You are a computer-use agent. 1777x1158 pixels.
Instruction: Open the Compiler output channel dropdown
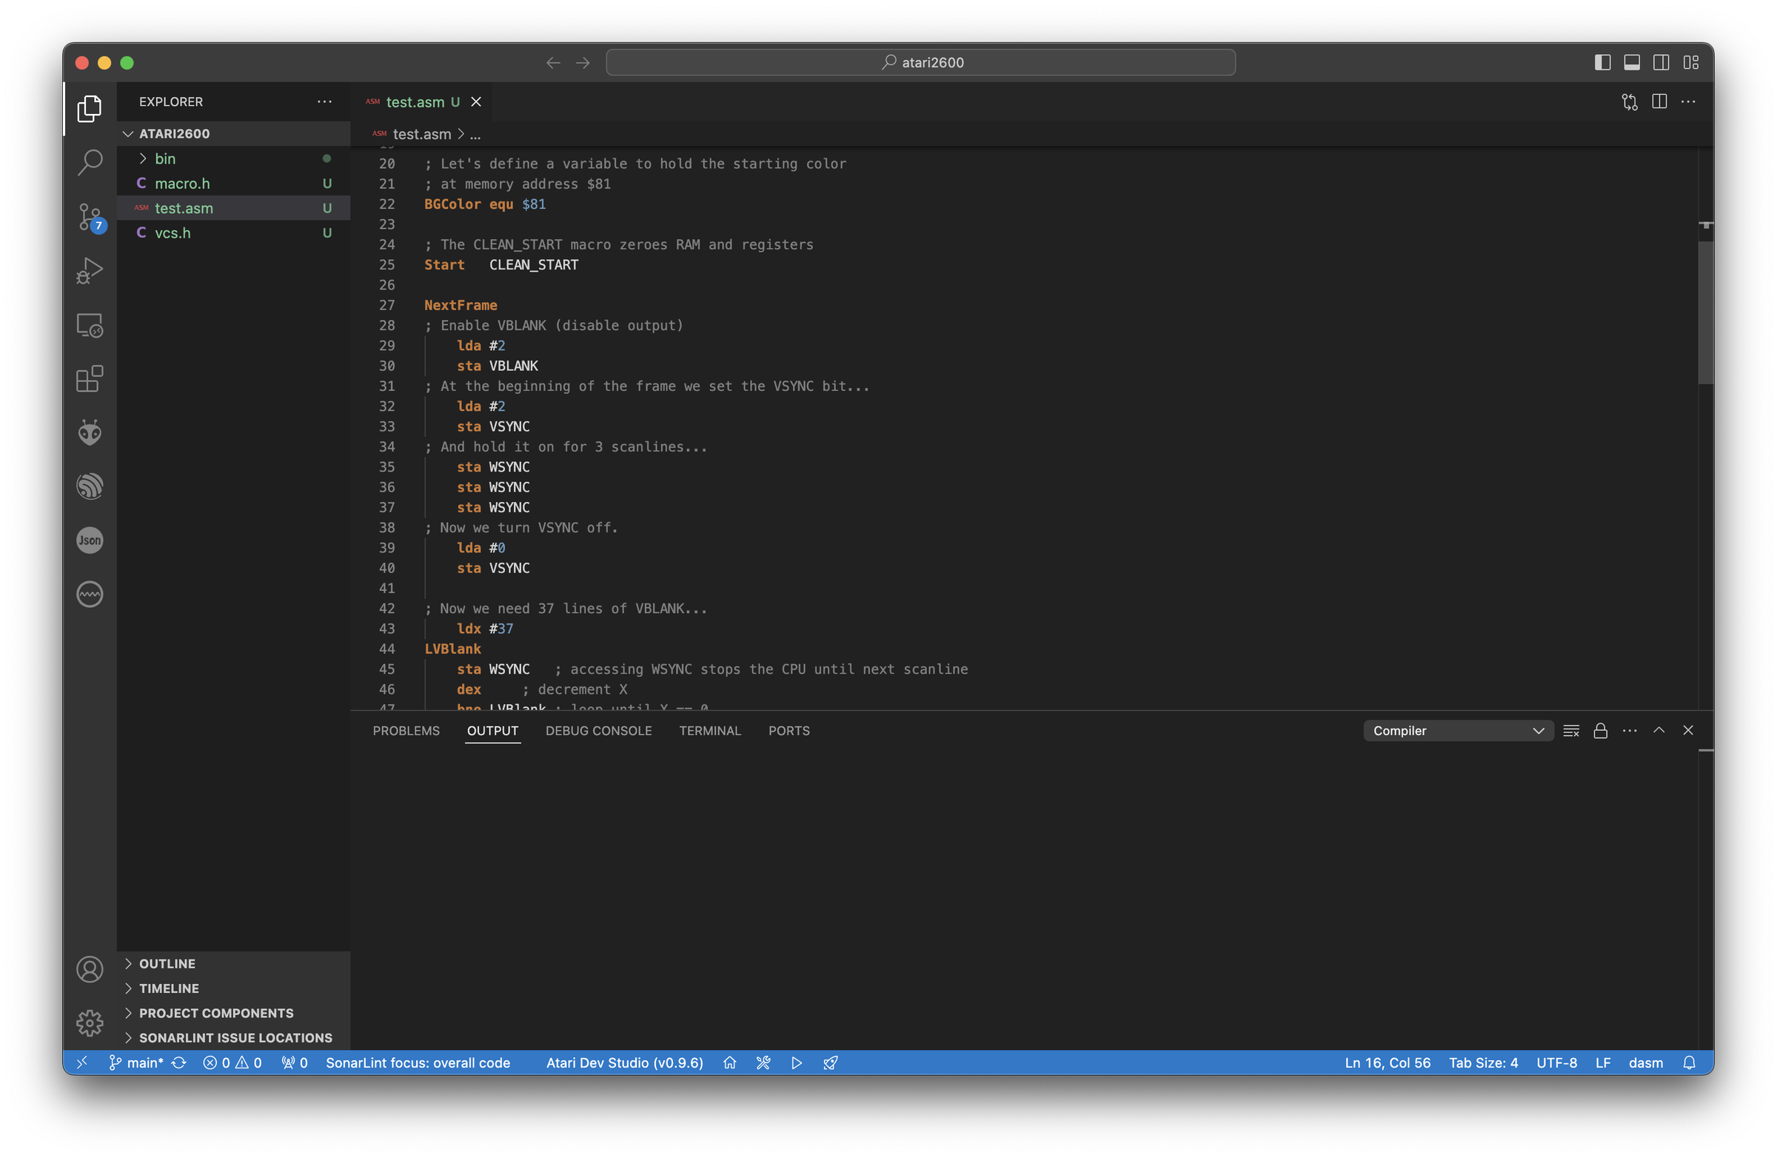tap(1457, 731)
